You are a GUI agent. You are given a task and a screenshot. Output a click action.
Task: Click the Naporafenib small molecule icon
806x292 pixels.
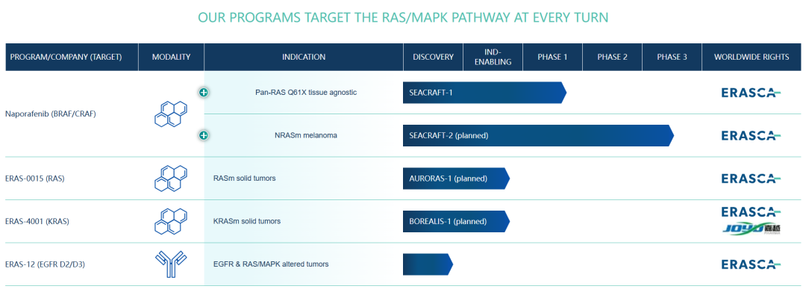171,114
